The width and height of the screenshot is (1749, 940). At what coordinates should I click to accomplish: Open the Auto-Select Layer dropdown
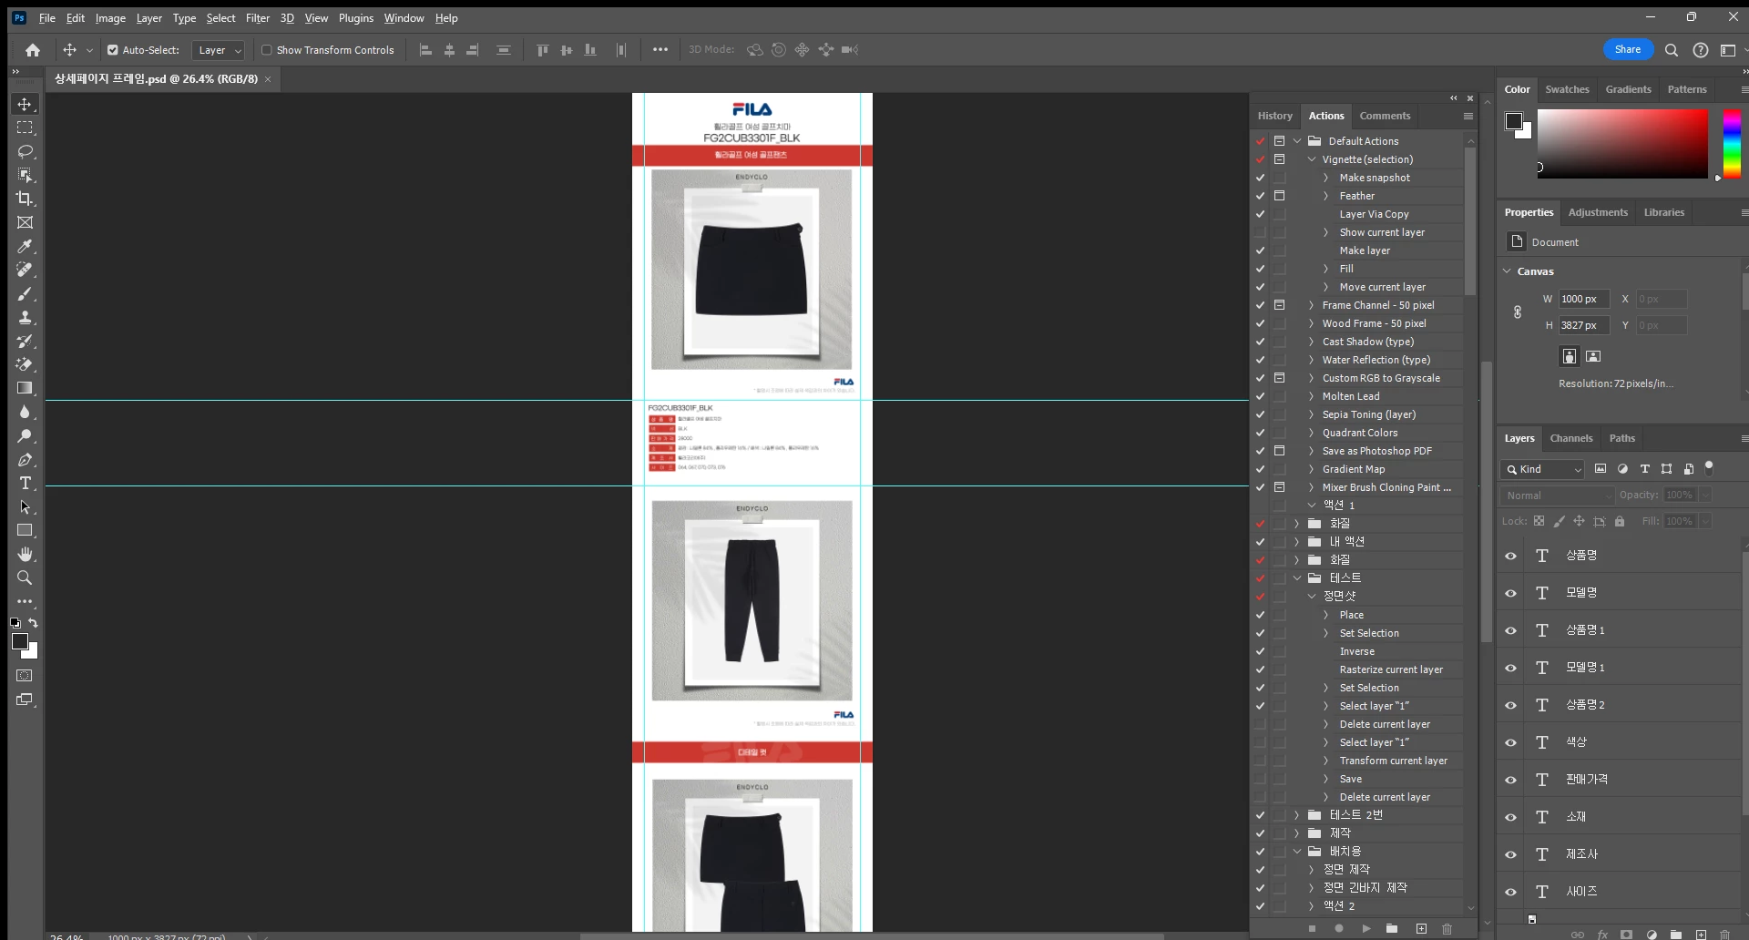click(220, 50)
